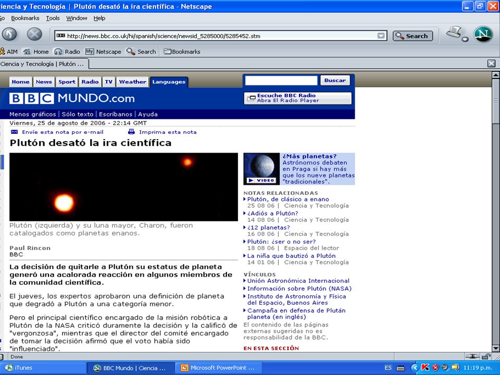
Task: Click Home on the personal toolbar
Action: pos(36,52)
